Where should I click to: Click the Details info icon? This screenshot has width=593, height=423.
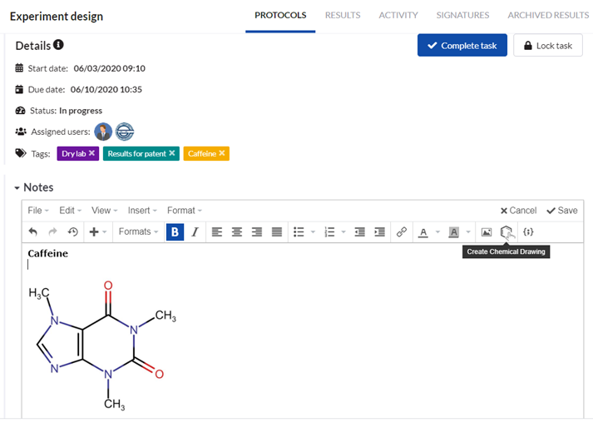58,45
